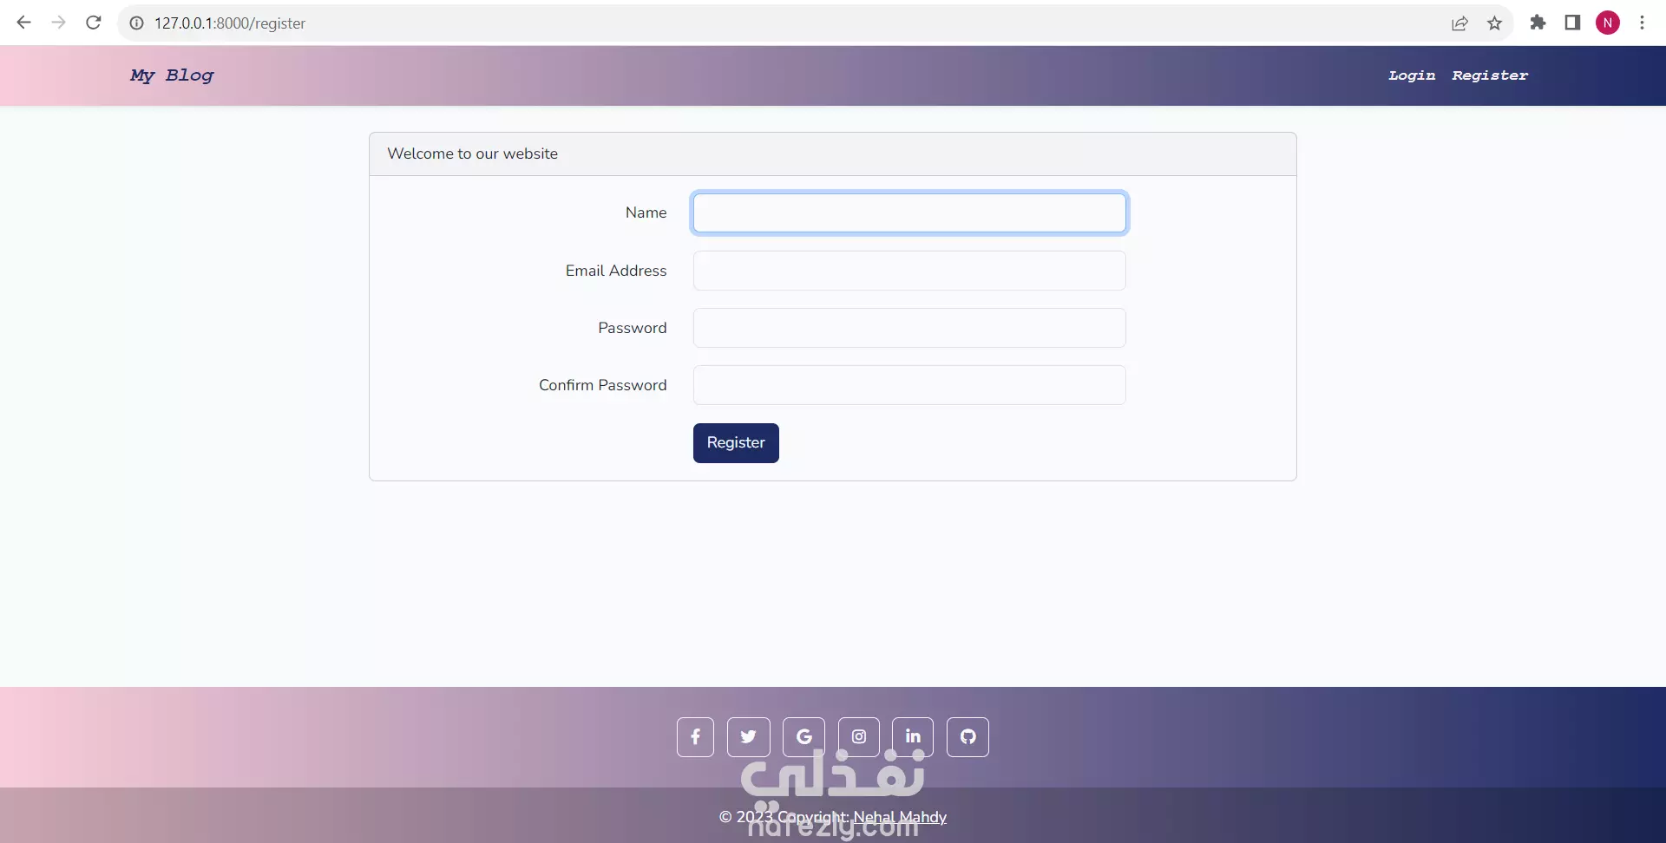Focus the Email Address input field
The image size is (1666, 843).
(x=909, y=271)
